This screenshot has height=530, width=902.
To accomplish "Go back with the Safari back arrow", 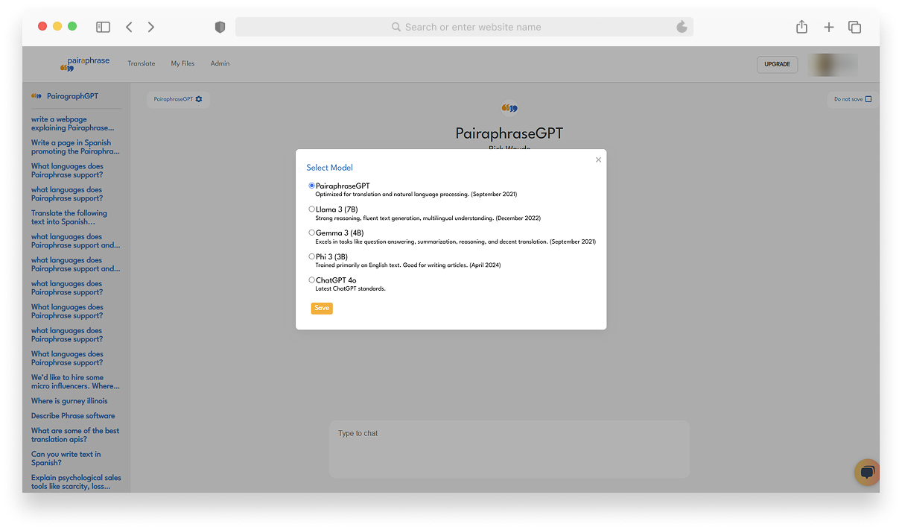I will click(129, 27).
